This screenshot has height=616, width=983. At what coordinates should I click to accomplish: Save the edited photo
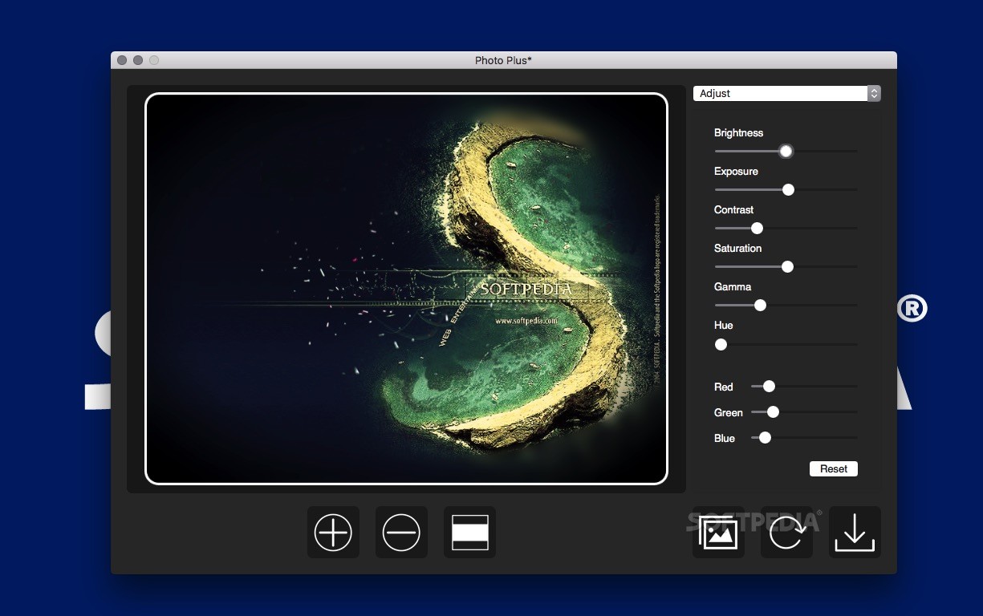click(x=855, y=532)
